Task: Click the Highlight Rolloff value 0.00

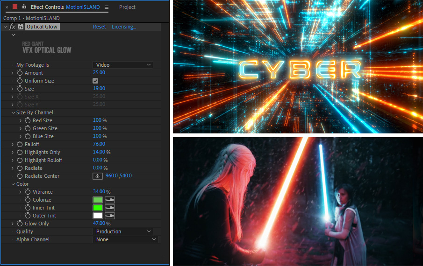Action: [x=98, y=160]
